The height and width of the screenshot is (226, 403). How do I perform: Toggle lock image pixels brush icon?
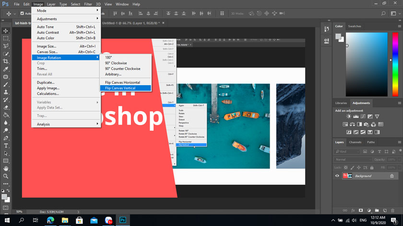tap(352, 168)
